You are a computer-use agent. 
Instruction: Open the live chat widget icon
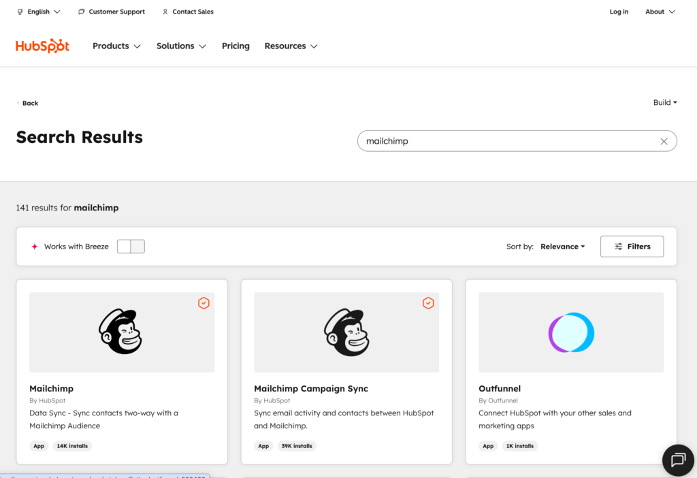coord(678,460)
